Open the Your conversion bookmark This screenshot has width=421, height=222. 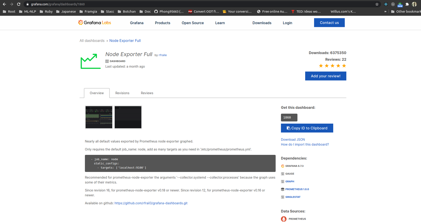(x=237, y=11)
